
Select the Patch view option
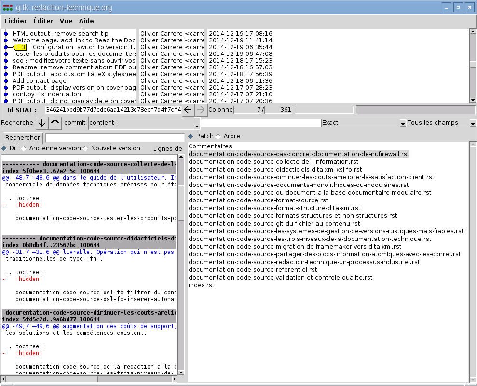point(191,136)
